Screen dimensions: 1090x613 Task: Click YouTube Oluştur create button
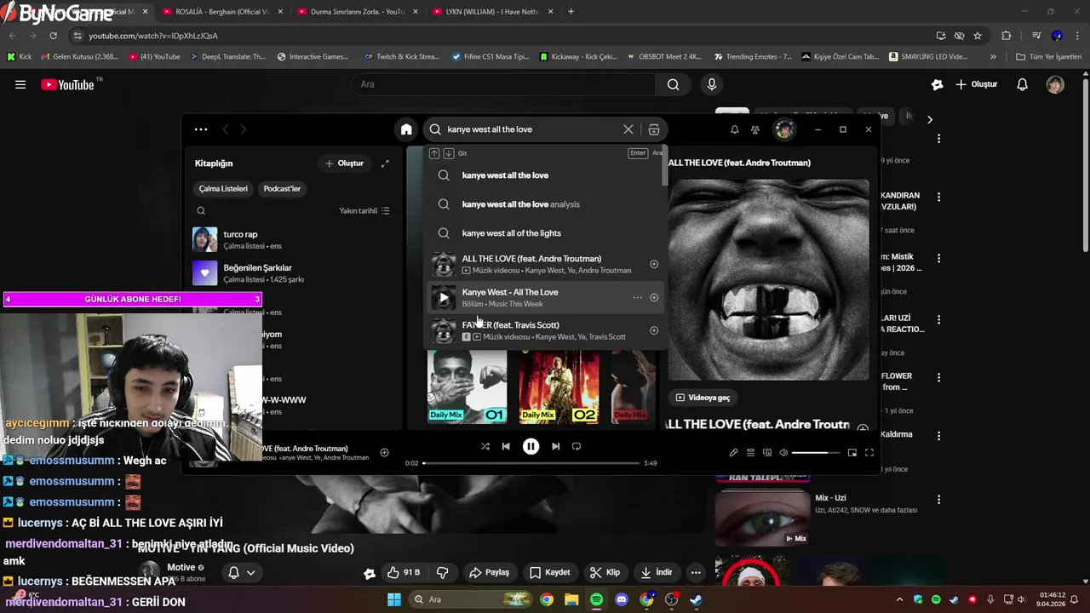[x=976, y=84]
